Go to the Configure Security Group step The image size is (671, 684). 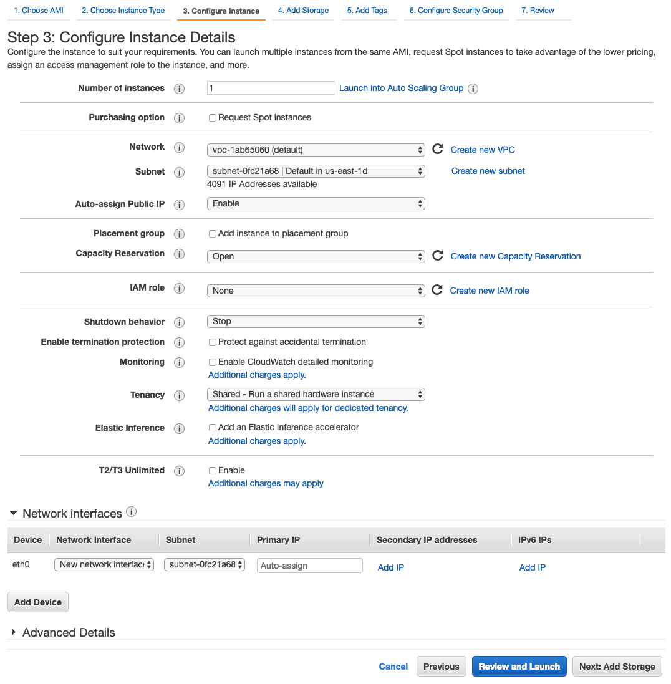coord(456,10)
